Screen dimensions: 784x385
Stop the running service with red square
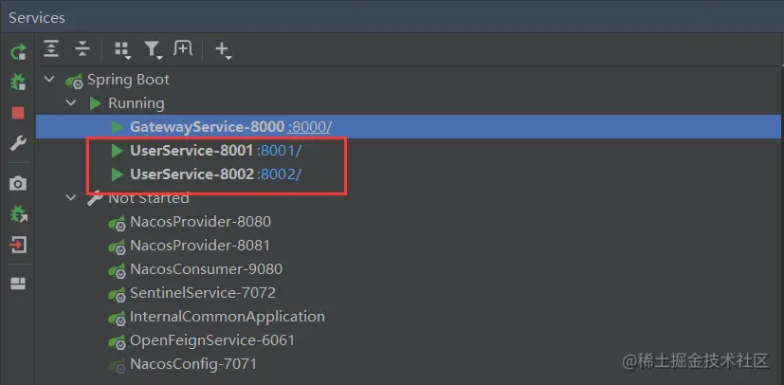pyautogui.click(x=18, y=113)
